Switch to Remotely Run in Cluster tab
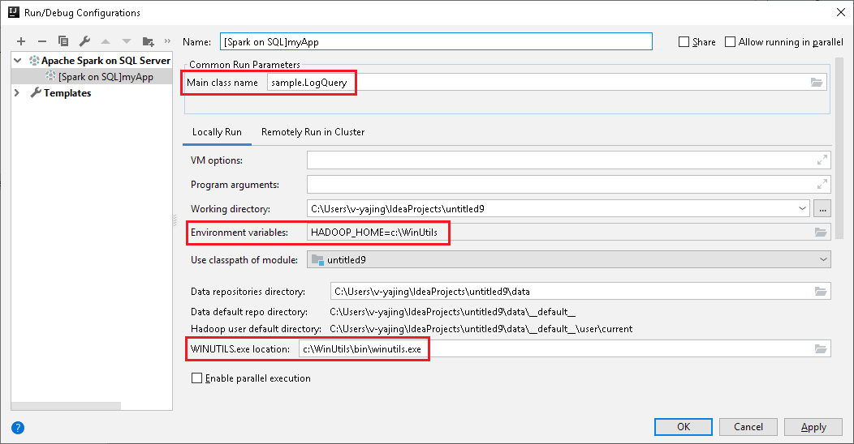Screen dimensions: 854x444 click(x=313, y=132)
